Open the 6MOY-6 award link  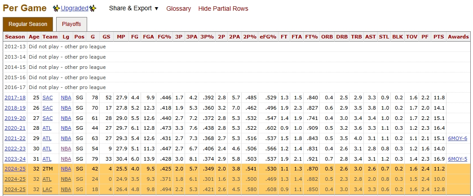pos(458,139)
